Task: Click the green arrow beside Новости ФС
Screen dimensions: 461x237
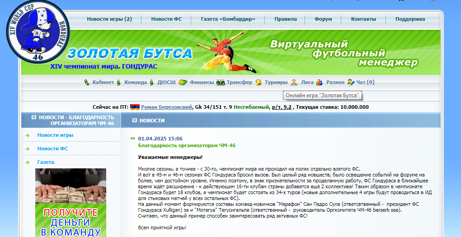Action: (x=27, y=149)
